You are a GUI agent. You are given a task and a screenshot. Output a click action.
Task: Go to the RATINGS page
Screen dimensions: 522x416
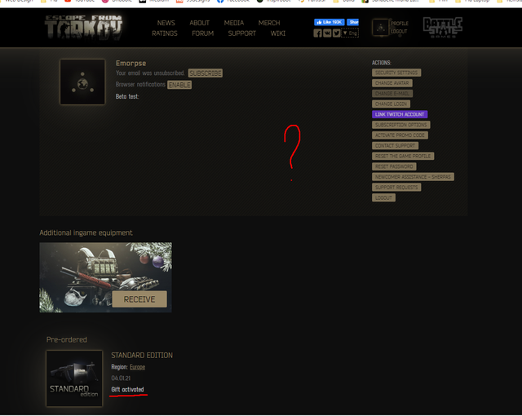165,33
